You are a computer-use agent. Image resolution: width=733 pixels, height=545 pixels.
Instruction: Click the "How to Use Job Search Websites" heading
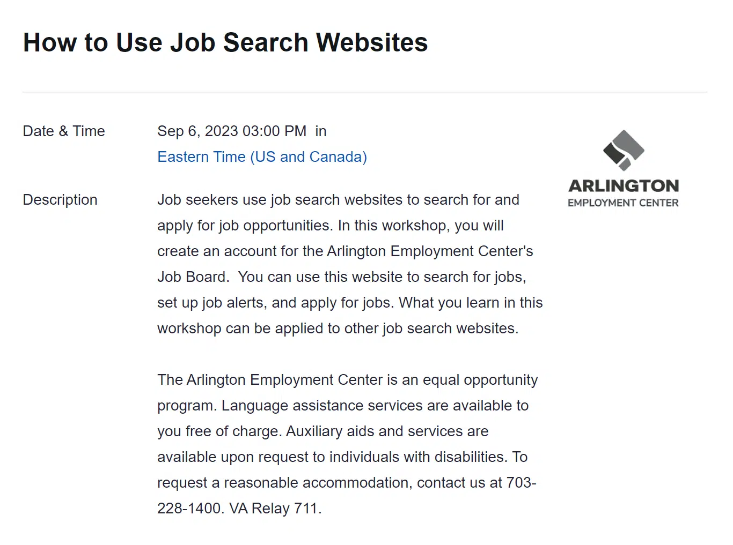tap(225, 42)
